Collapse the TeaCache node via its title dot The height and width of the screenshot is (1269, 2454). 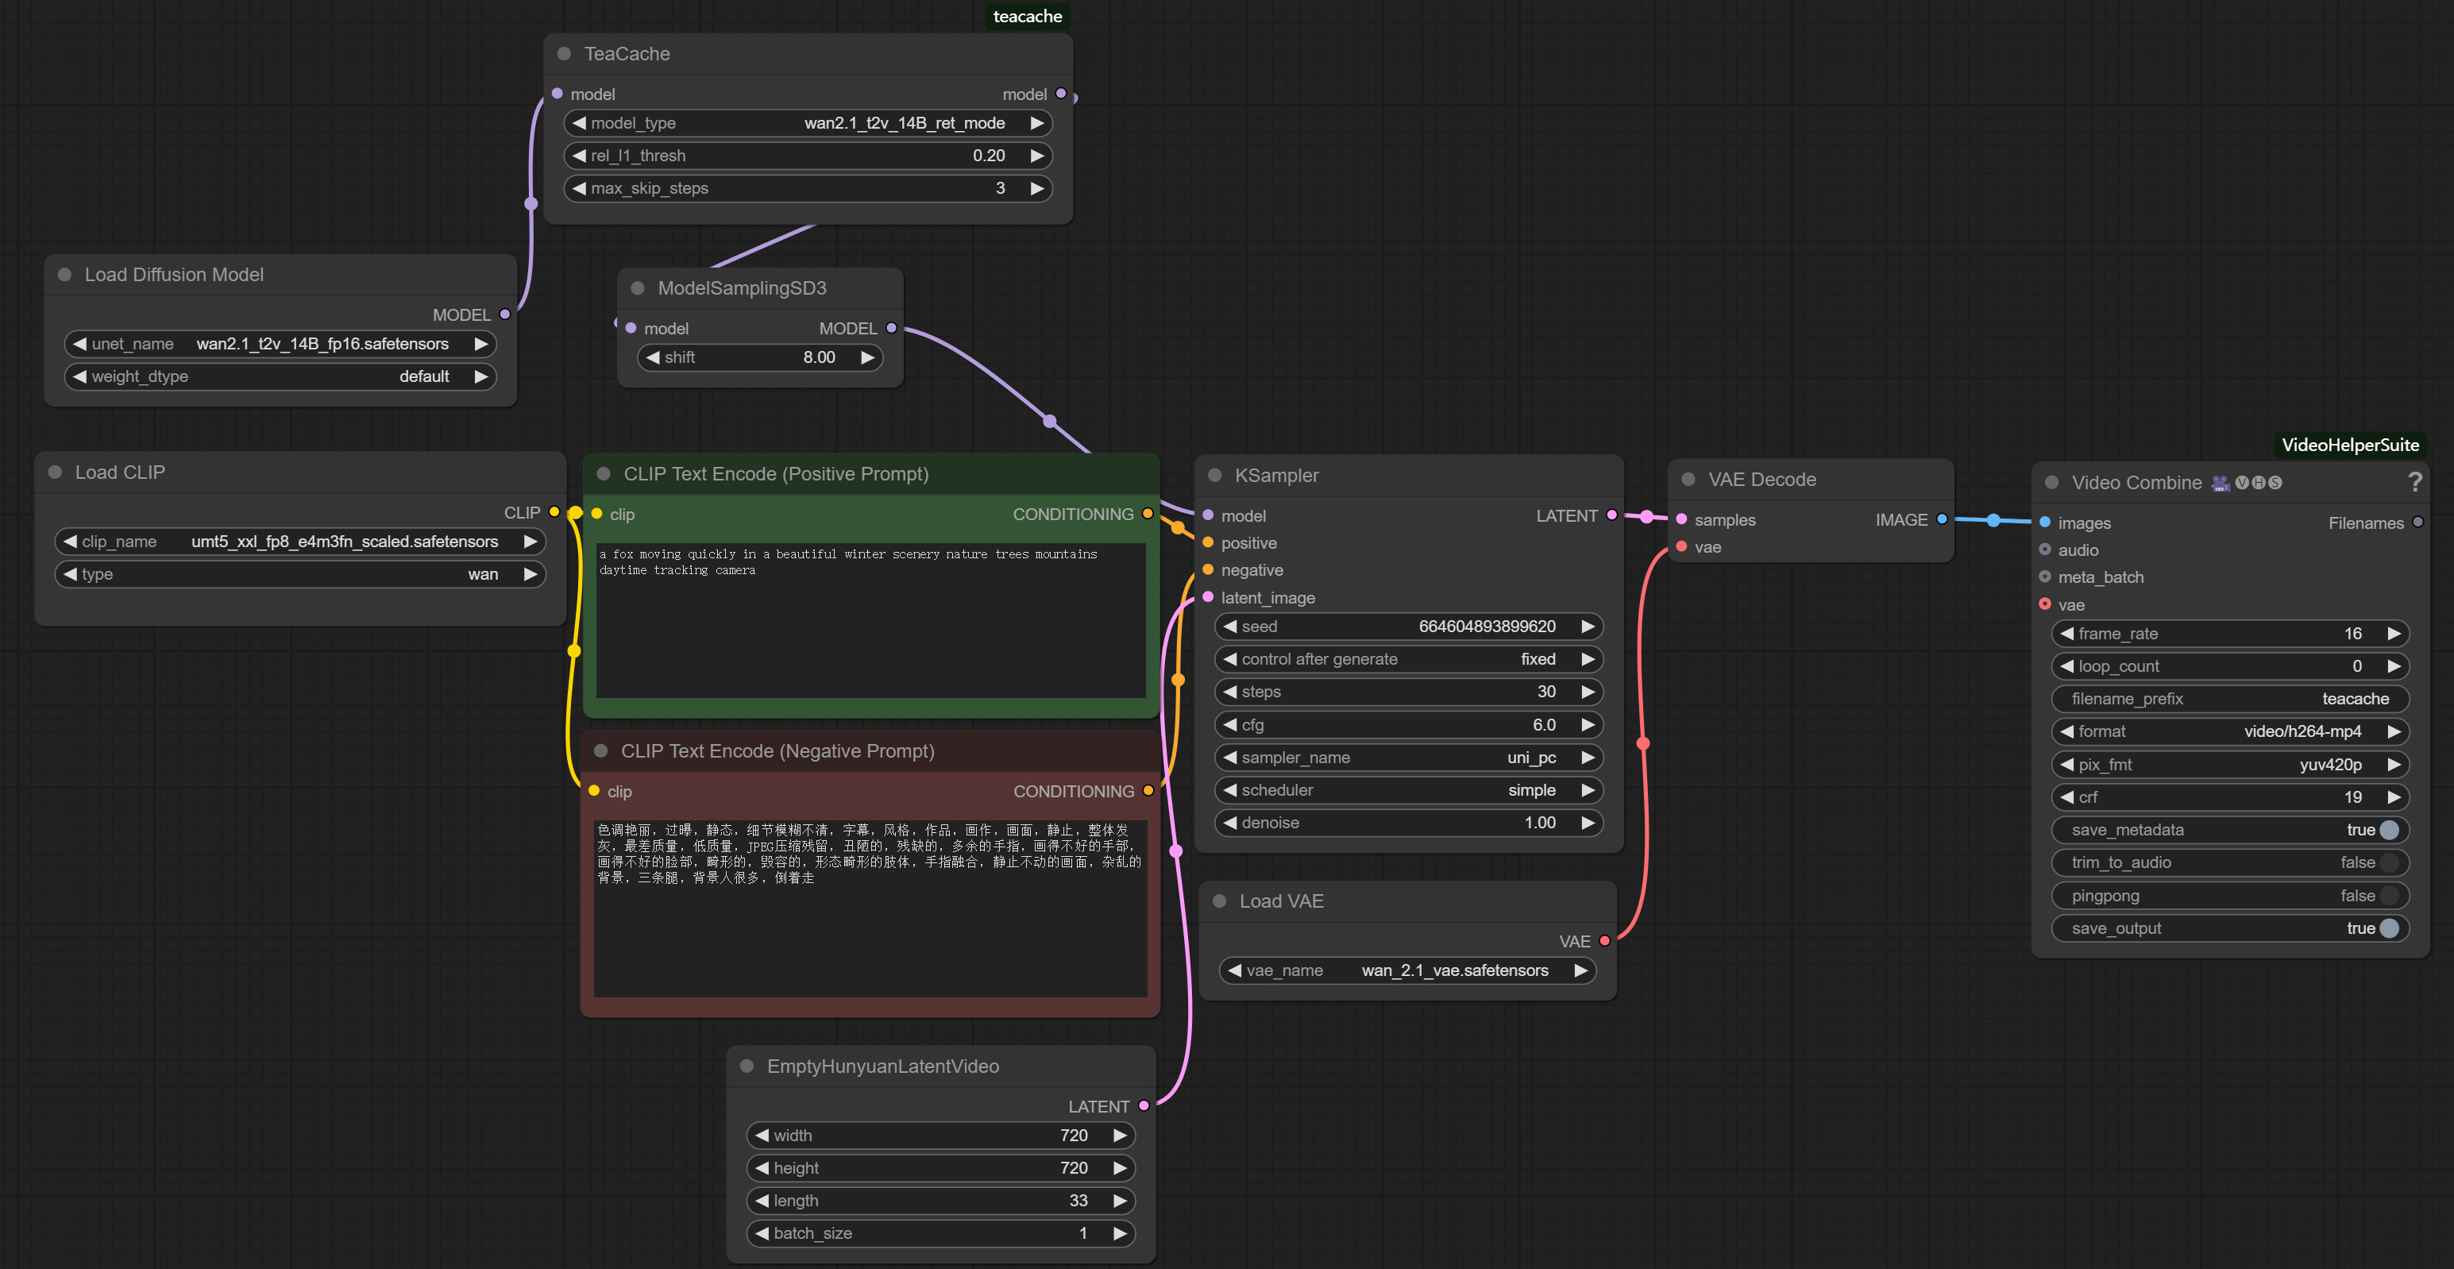[564, 54]
